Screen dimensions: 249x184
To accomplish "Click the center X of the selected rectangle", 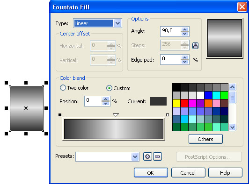I will tap(26, 108).
